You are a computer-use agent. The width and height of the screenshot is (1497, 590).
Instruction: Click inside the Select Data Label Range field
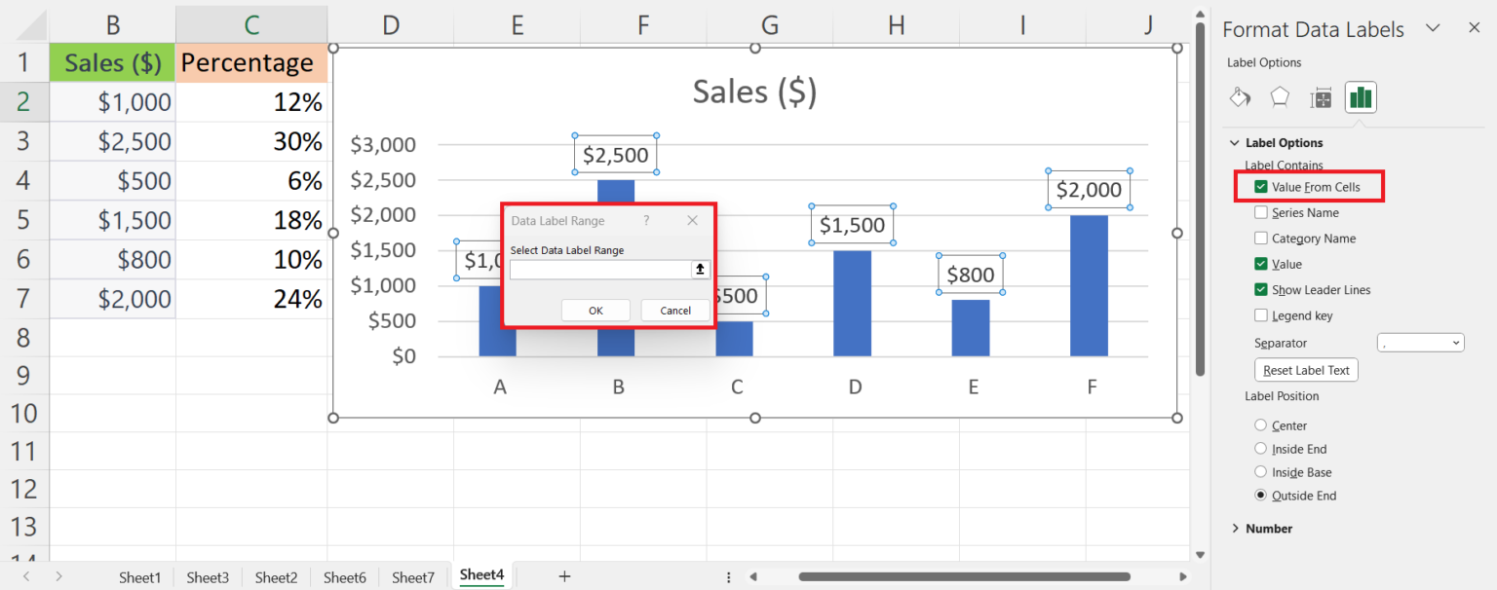point(596,270)
